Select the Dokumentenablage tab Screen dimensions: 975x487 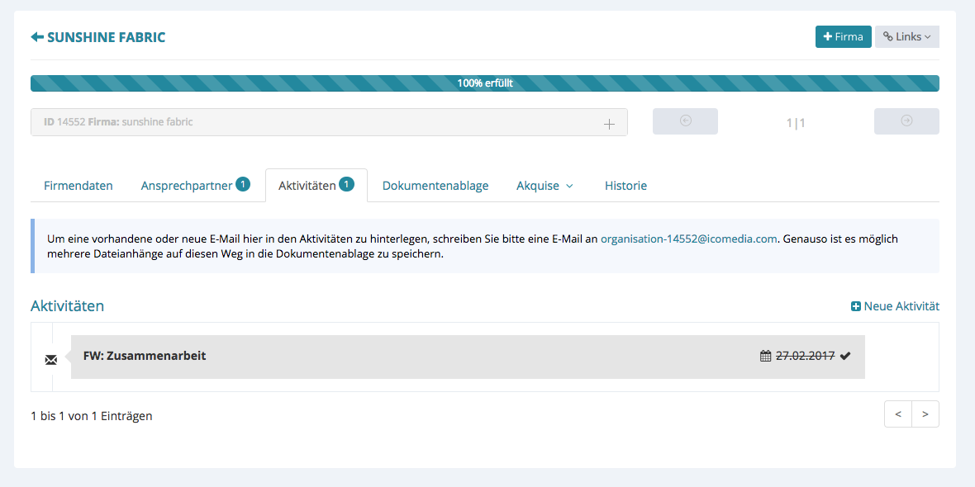pyautogui.click(x=435, y=186)
